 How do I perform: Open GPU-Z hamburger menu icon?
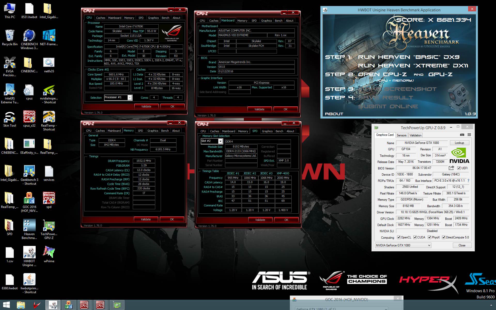coord(469,135)
